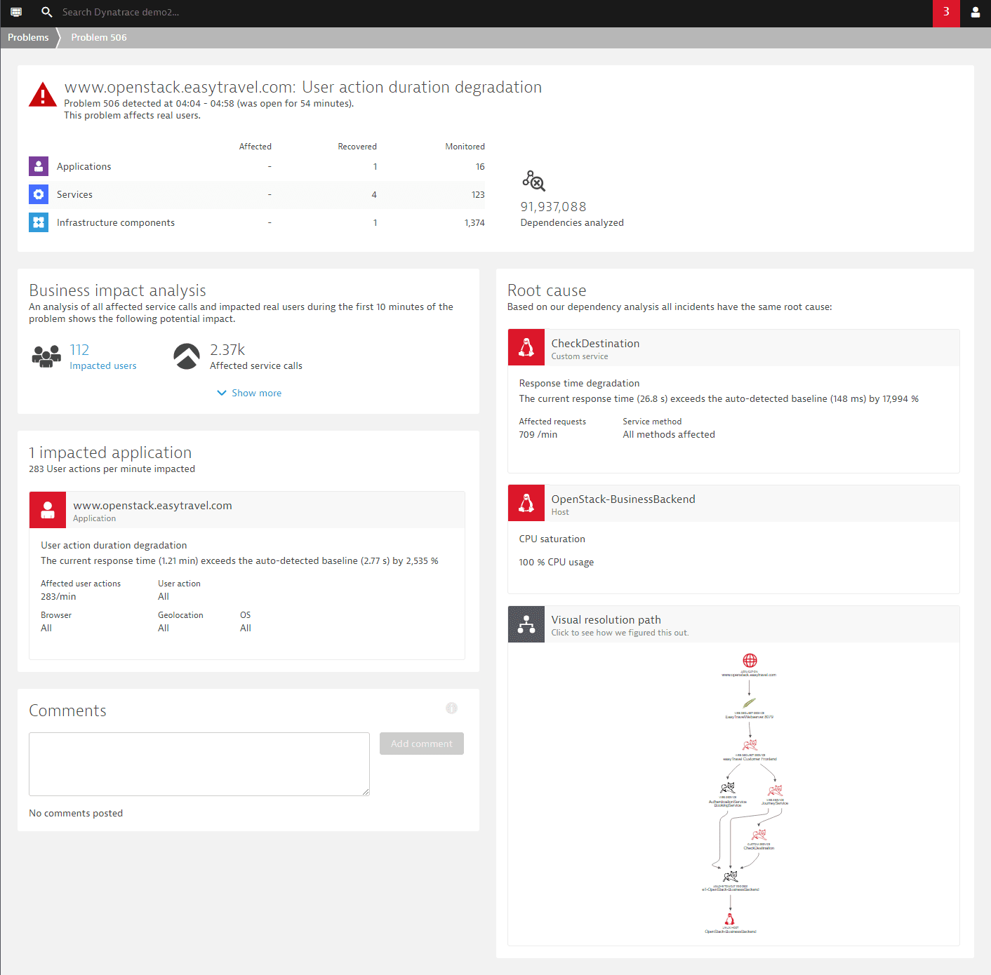
Task: Click the Impacted users people icon
Action: (46, 356)
